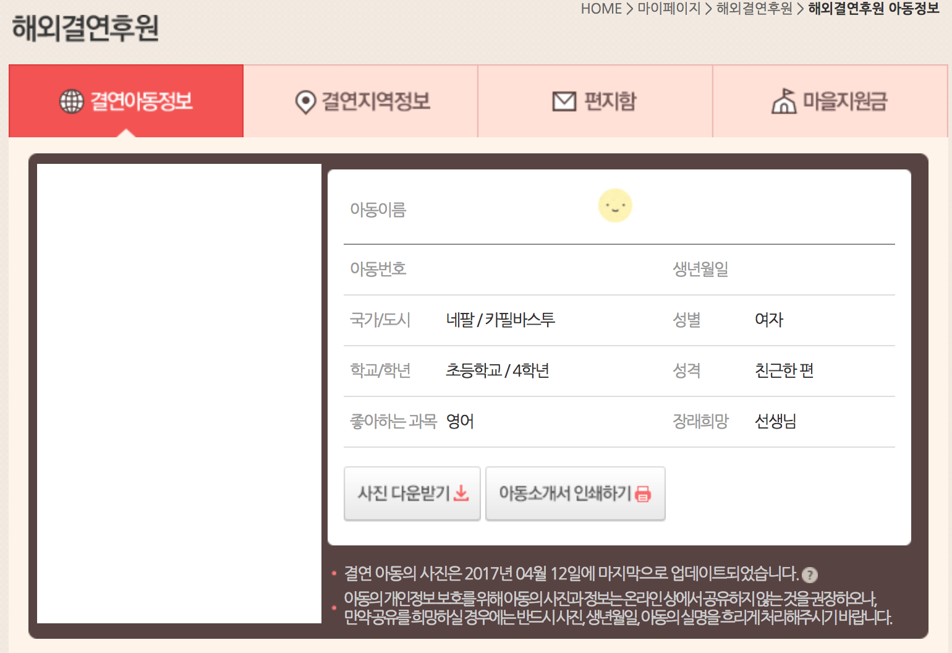Select the 마을지원금 tab
This screenshot has height=653, width=952.
(x=844, y=101)
